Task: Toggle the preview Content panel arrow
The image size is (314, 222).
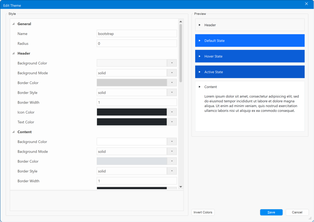Action: [200, 87]
